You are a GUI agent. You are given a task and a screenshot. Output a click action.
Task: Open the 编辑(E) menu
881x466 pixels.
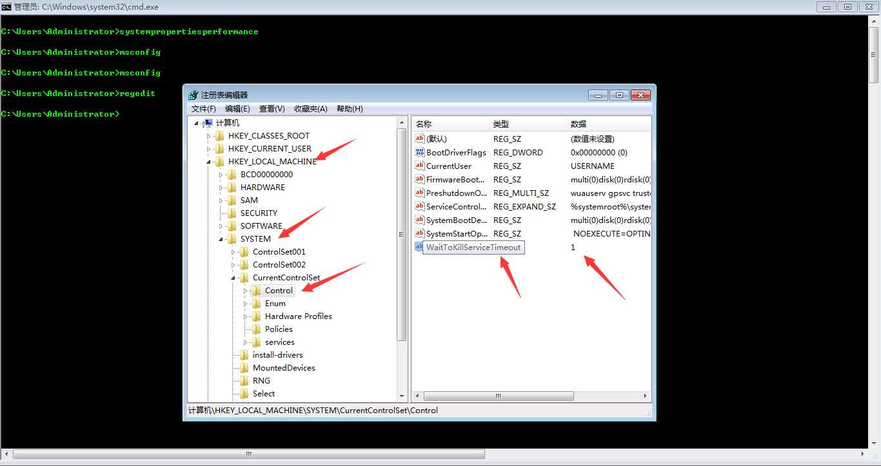point(237,109)
